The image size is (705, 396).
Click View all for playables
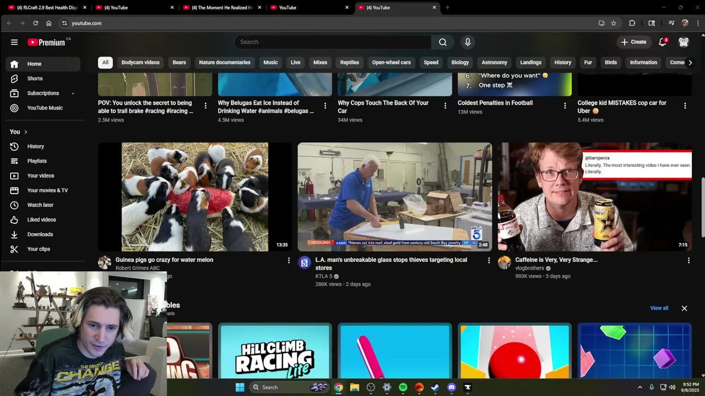pos(659,308)
